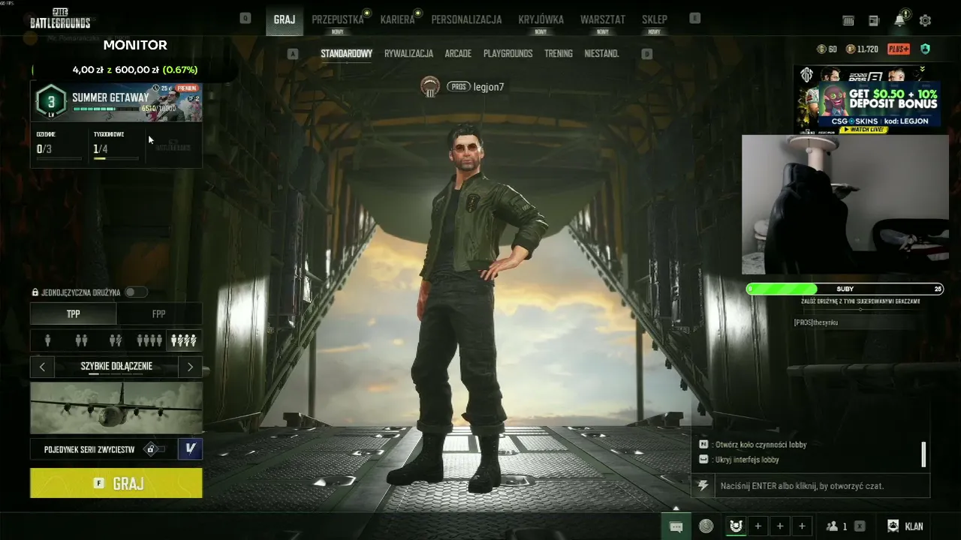961x540 pixels.
Task: Switch perspective to TPP
Action: pos(74,314)
